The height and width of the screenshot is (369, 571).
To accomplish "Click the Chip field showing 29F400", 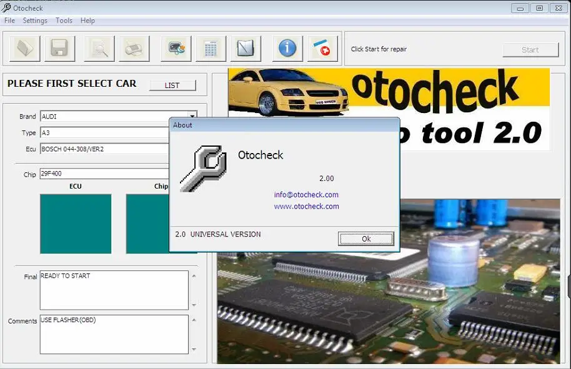I will pos(104,174).
